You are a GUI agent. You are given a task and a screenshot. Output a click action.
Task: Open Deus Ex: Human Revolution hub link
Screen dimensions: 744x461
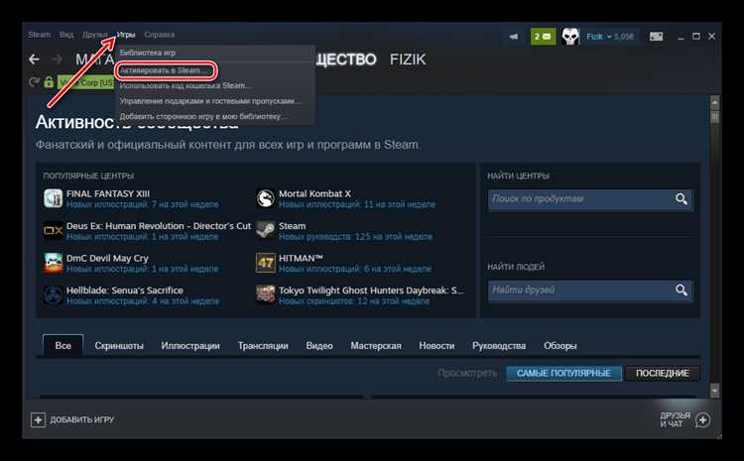pos(159,226)
